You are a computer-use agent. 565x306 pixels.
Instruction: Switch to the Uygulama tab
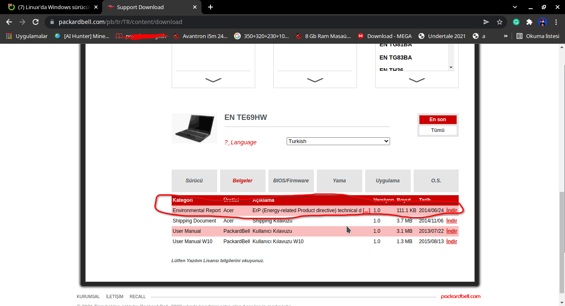(x=388, y=181)
